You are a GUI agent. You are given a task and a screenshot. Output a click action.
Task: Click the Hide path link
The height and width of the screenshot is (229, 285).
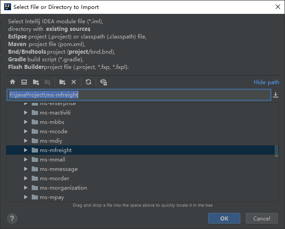coord(266,82)
